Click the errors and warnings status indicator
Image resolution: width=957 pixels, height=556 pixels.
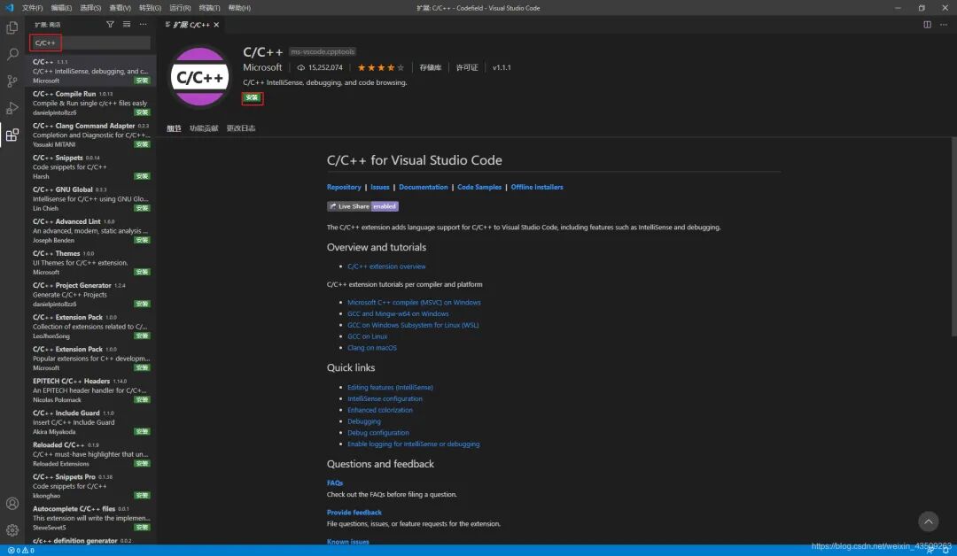(20, 551)
